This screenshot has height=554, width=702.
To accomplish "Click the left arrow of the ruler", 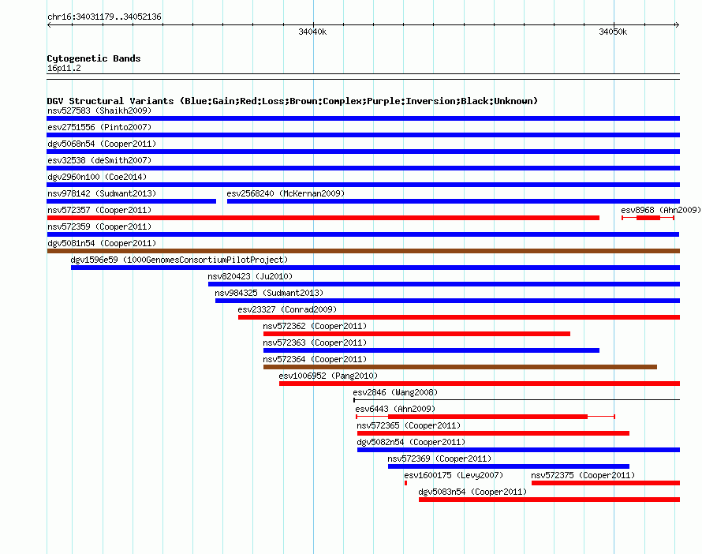I will pyautogui.click(x=49, y=25).
